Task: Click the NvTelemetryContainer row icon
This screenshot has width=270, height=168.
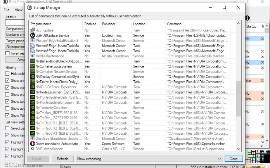Action: tap(33, 108)
